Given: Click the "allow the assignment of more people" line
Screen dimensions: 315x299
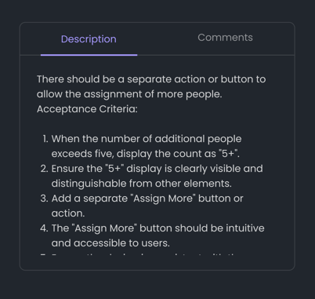Looking at the screenshot, I should [x=129, y=94].
